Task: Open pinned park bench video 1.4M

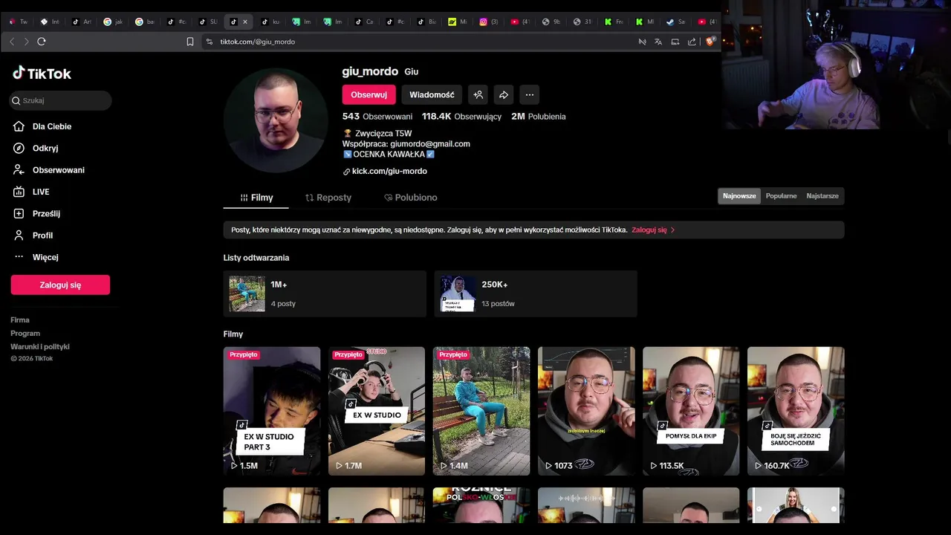Action: tap(481, 411)
